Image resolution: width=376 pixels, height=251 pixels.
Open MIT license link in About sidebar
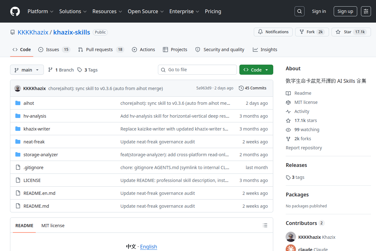pos(302,102)
